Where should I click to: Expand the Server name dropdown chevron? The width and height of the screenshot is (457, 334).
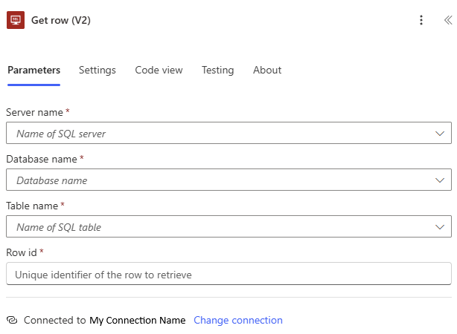[x=440, y=134]
